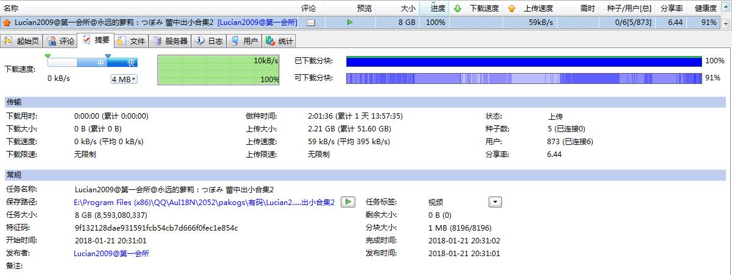732x275 pixels.
Task: Open the blue save path link
Action: tap(204, 203)
